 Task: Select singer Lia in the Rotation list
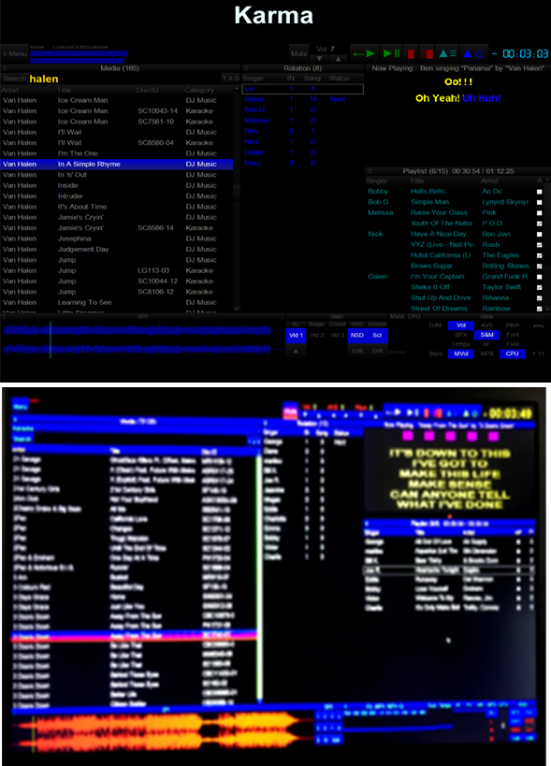pyautogui.click(x=303, y=89)
